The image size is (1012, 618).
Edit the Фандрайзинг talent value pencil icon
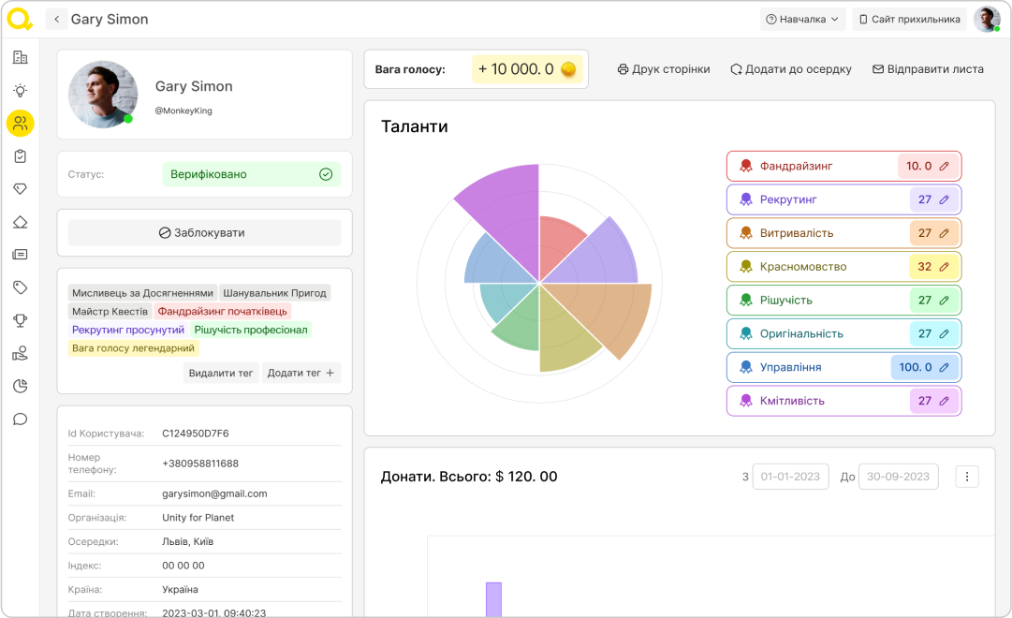944,167
